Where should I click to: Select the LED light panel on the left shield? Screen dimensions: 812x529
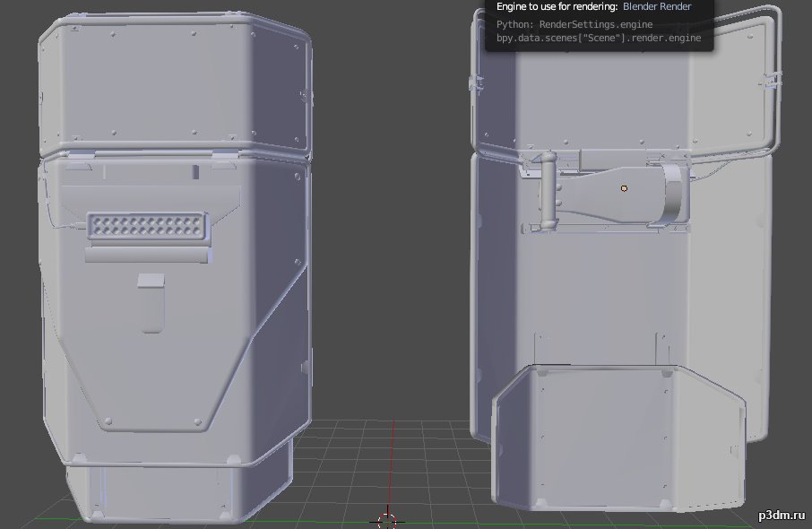pos(148,226)
